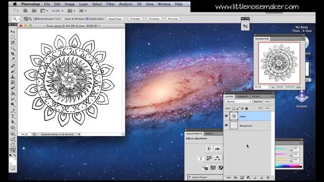Add a Vibrance adjustment
This screenshot has height=182, width=324.
coord(201,158)
